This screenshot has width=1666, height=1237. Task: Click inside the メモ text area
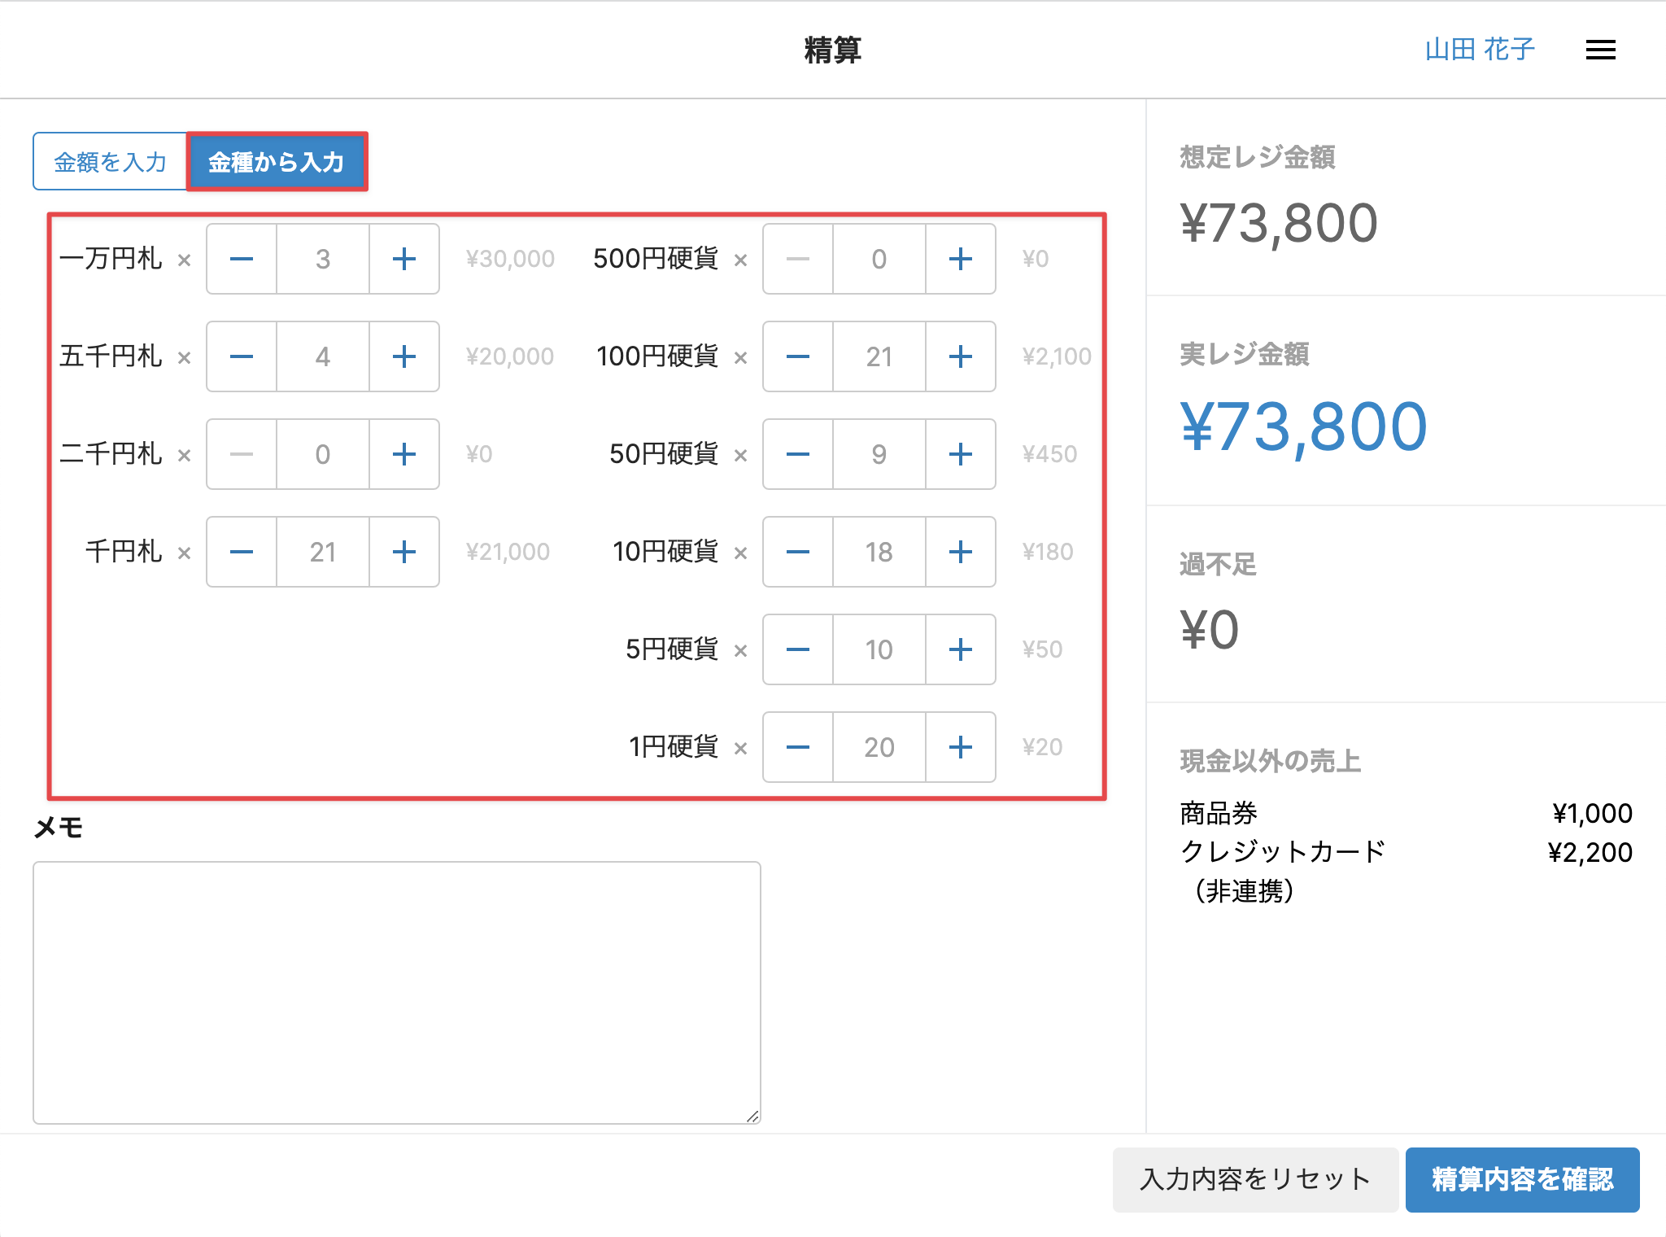tap(396, 992)
